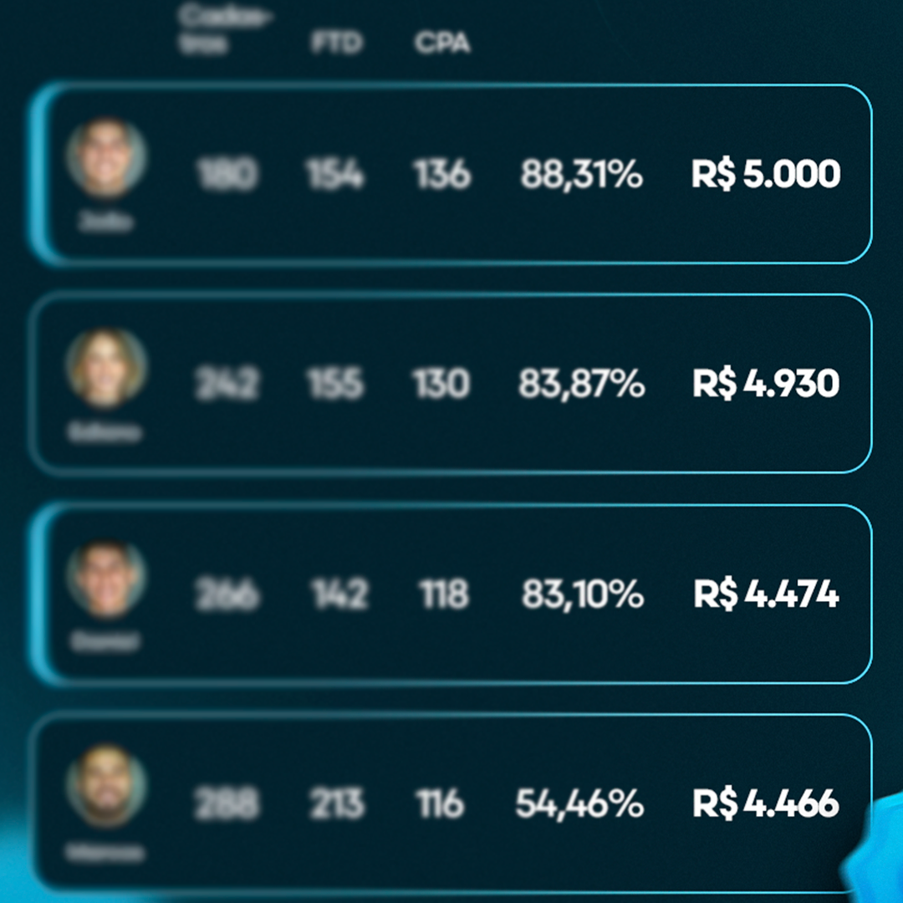Click the avatar in the R$ 4.474 row
Screen dimensions: 903x903
(107, 579)
